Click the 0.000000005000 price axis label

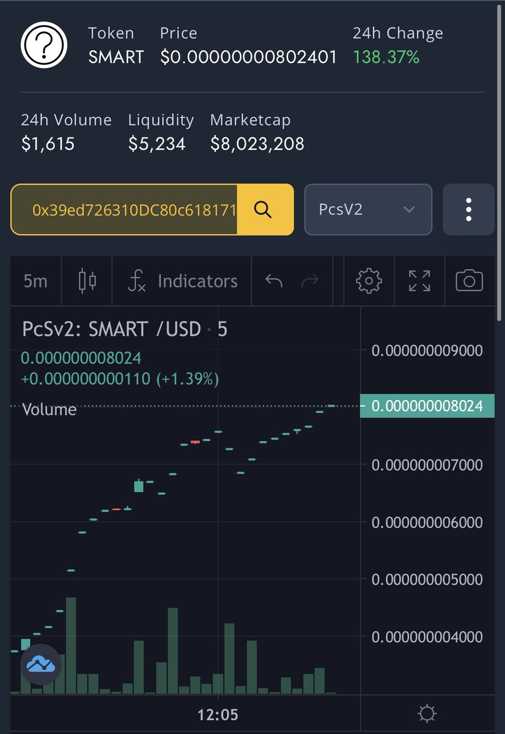pyautogui.click(x=427, y=579)
